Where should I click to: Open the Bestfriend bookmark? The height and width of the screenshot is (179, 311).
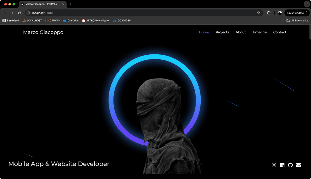point(11,20)
